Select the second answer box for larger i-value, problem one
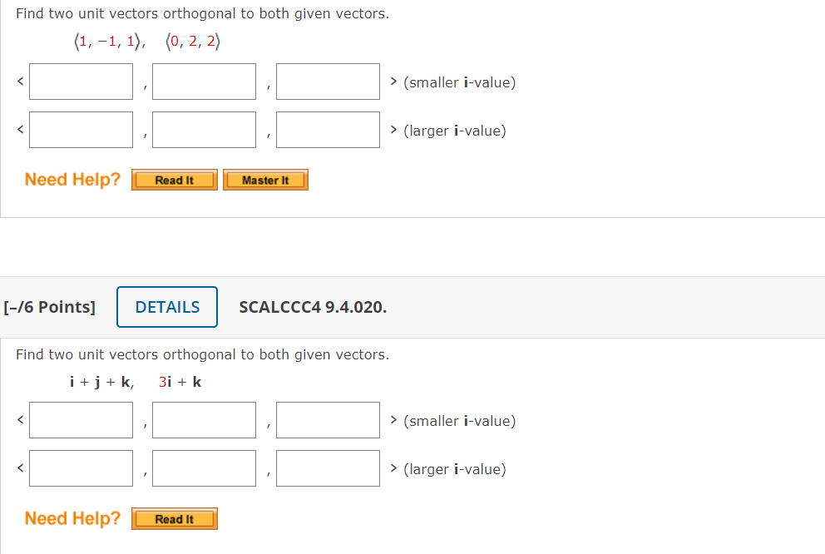825x554 pixels. pyautogui.click(x=204, y=129)
